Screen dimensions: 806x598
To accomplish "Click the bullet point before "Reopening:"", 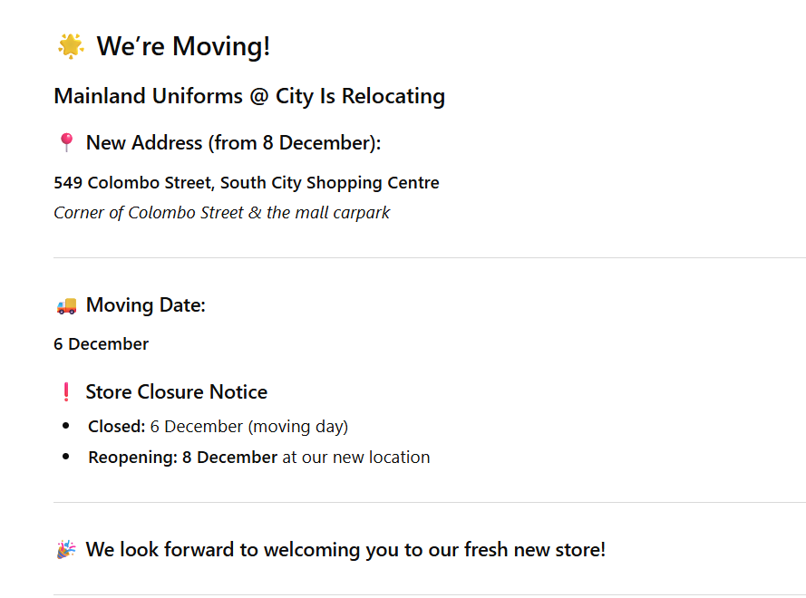I will pyautogui.click(x=65, y=457).
